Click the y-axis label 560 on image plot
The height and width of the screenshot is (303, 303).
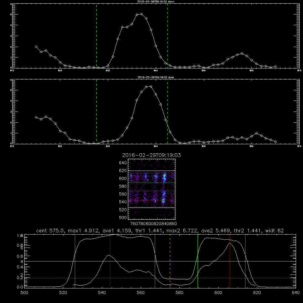pyautogui.click(x=123, y=194)
